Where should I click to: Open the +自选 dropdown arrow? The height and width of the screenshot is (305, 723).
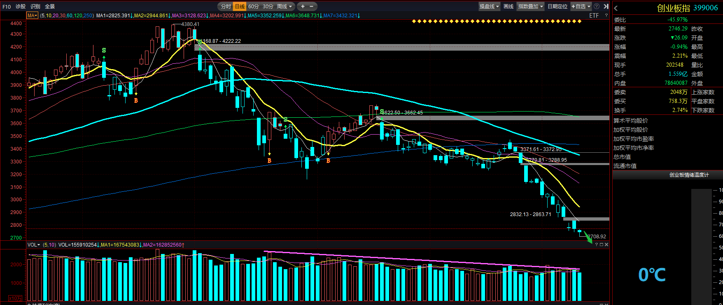tap(589, 7)
